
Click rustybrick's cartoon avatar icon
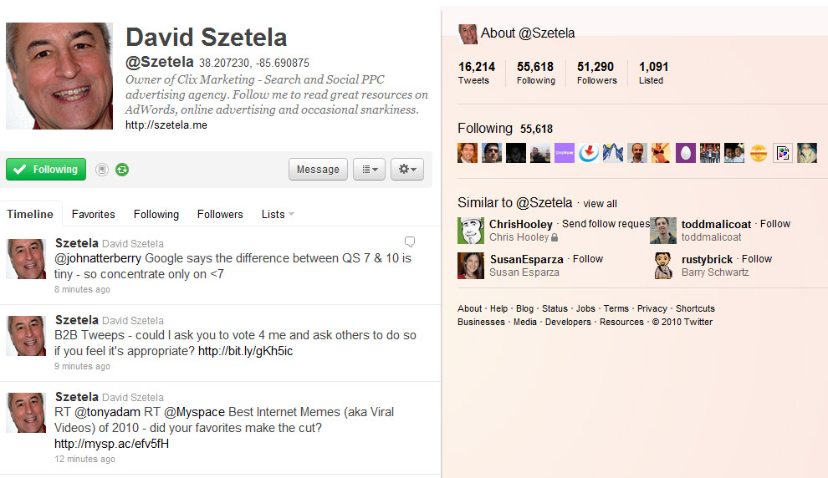click(x=663, y=266)
